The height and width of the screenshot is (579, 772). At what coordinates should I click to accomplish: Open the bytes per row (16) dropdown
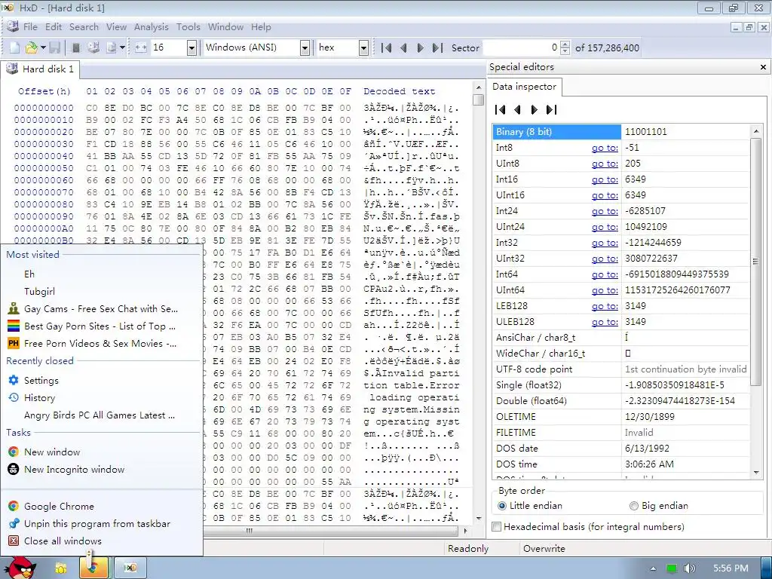pyautogui.click(x=192, y=47)
